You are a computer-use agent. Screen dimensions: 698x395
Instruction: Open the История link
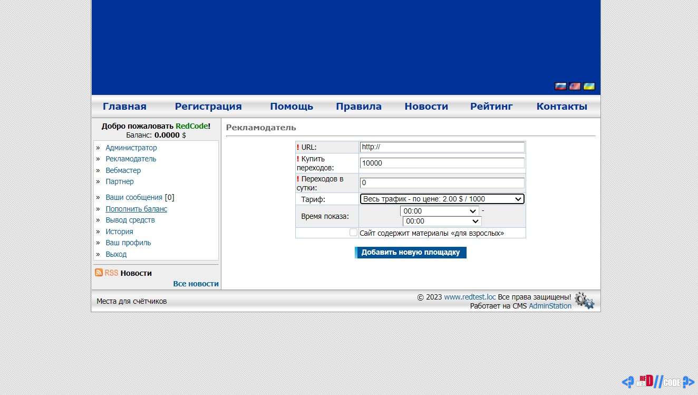119,232
